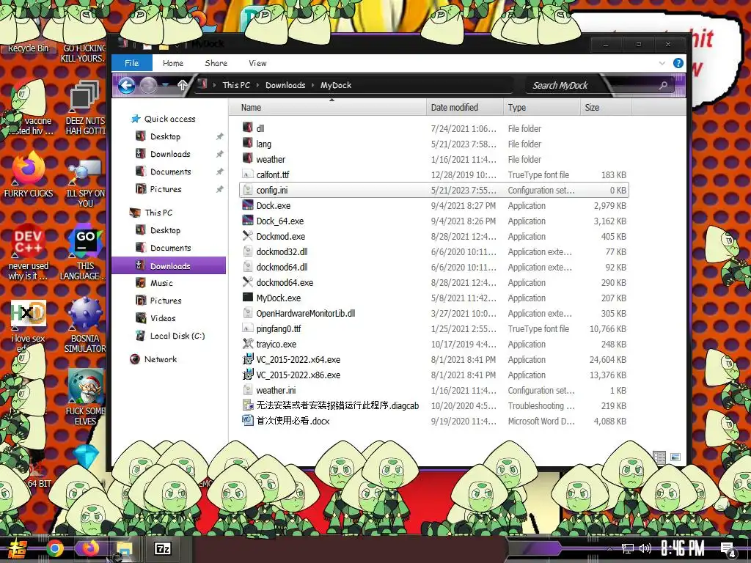Select Dockmod.exe tools icon
Screen dimensions: 751x563
click(x=248, y=235)
